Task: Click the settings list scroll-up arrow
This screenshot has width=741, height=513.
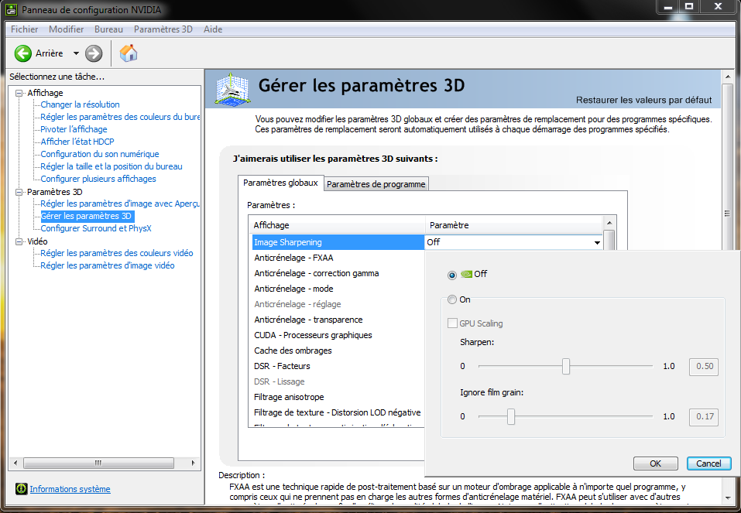Action: pyautogui.click(x=609, y=223)
